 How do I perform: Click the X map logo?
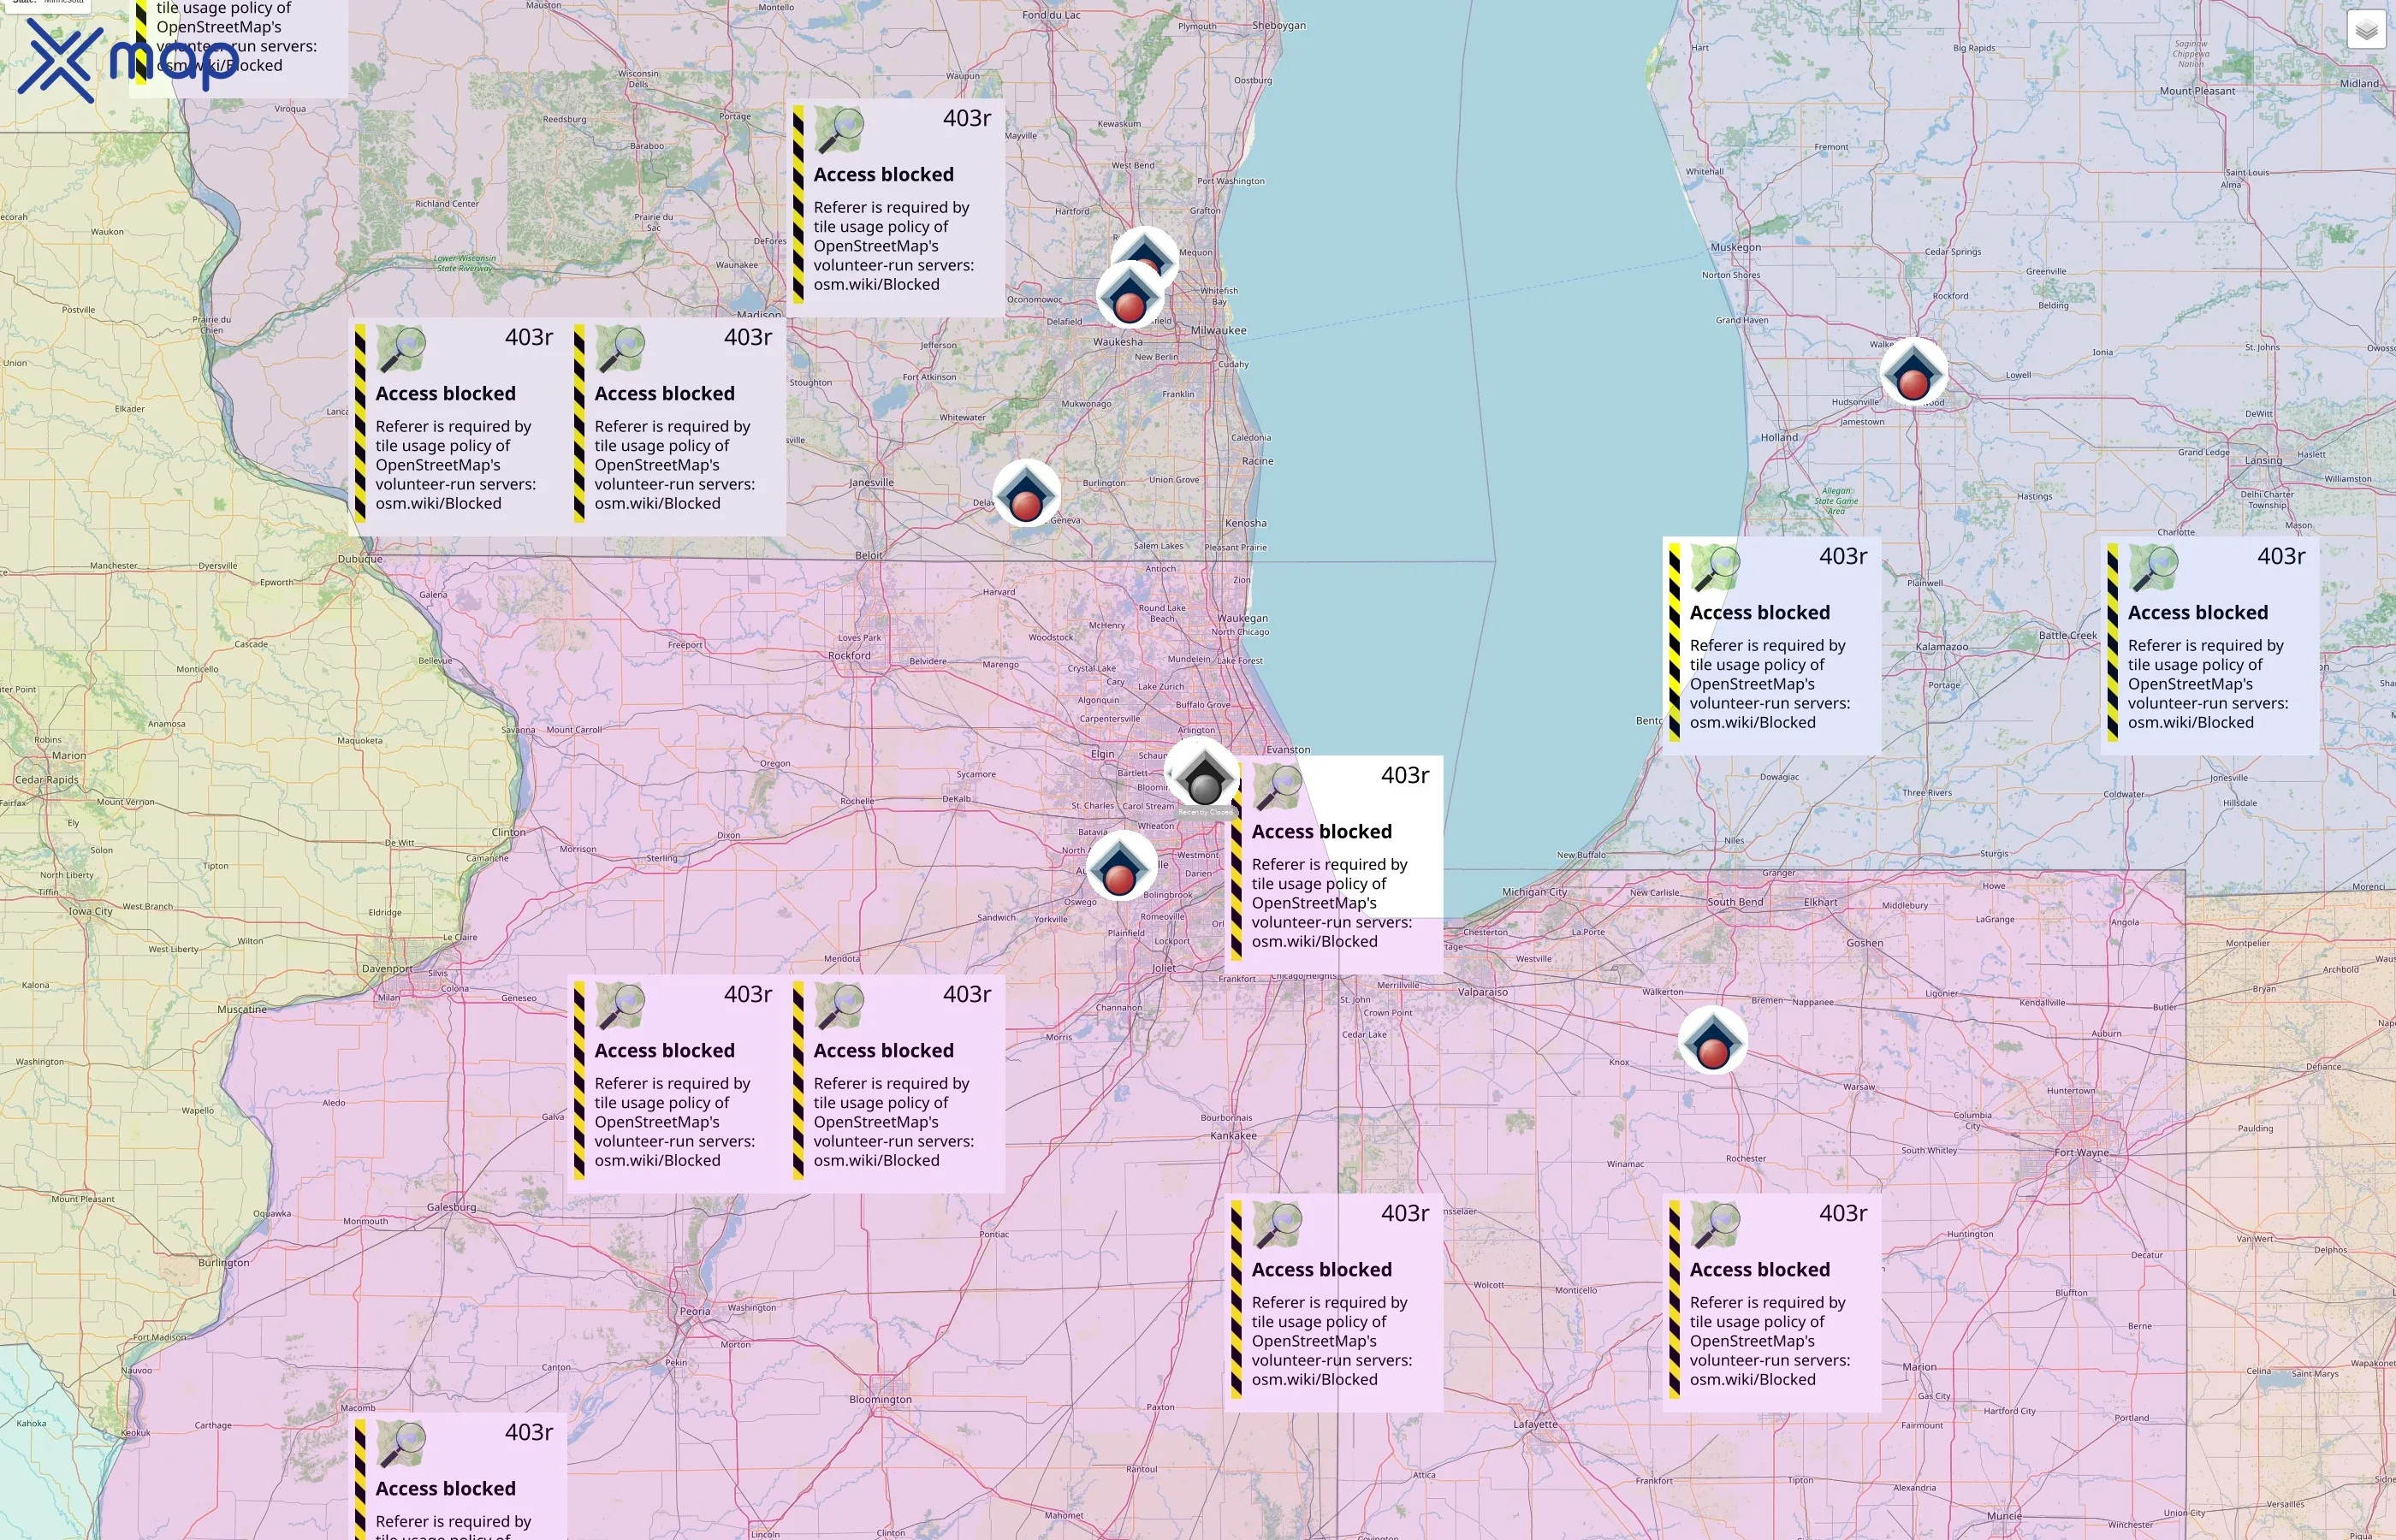(x=128, y=60)
